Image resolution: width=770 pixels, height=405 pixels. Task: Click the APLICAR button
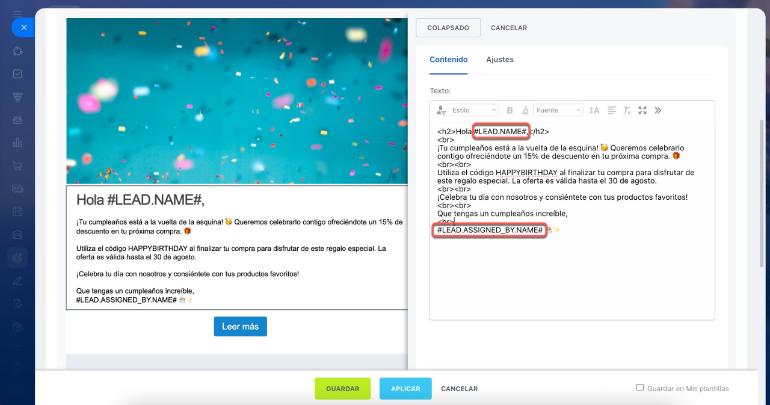click(x=405, y=389)
